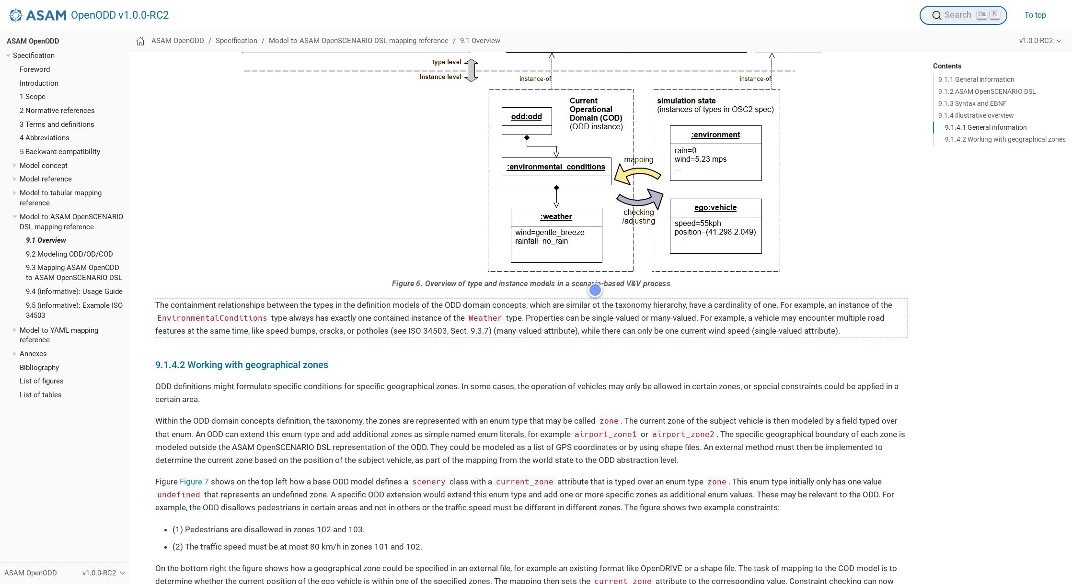
Task: Go to 1 Scope
Action: [x=33, y=97]
